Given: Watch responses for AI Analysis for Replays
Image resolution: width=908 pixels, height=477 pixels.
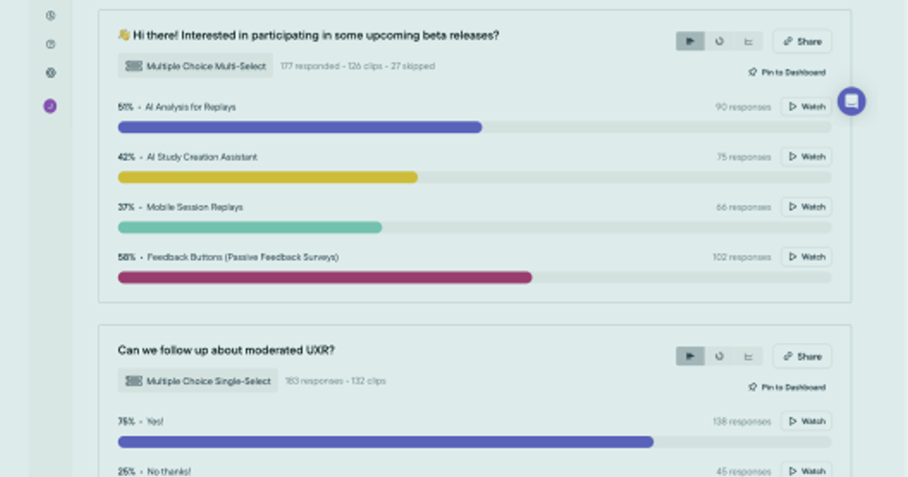Looking at the screenshot, I should point(806,106).
